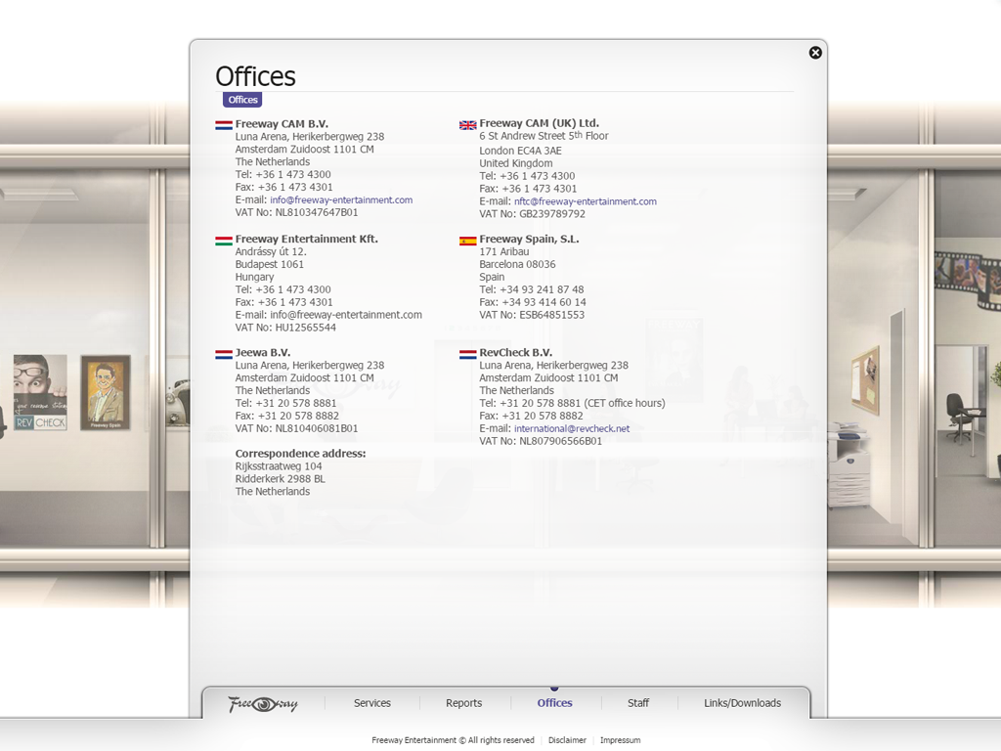Image resolution: width=1001 pixels, height=751 pixels.
Task: Click the Freeway CAM (UK) Ltd. heading
Action: pos(540,123)
